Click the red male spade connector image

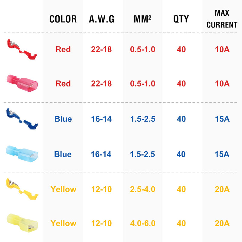(x=22, y=83)
